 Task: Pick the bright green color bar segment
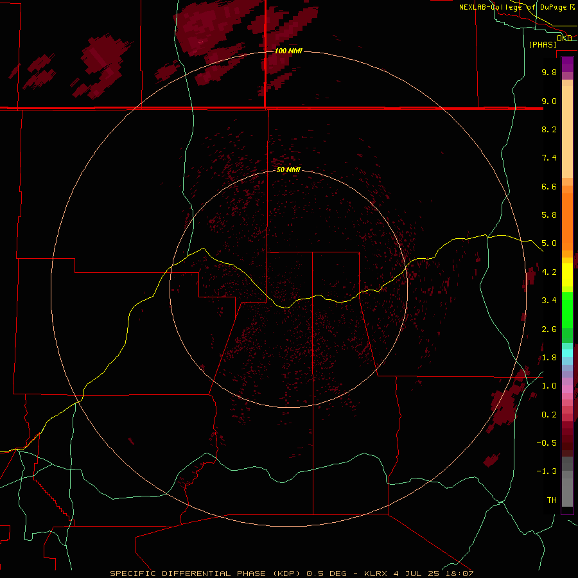pyautogui.click(x=567, y=310)
